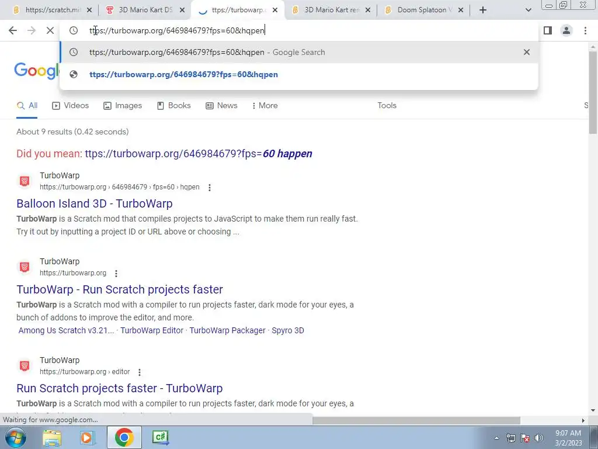Screen dimensions: 598x449
Task: Open a new browser tab
Action: point(483,10)
